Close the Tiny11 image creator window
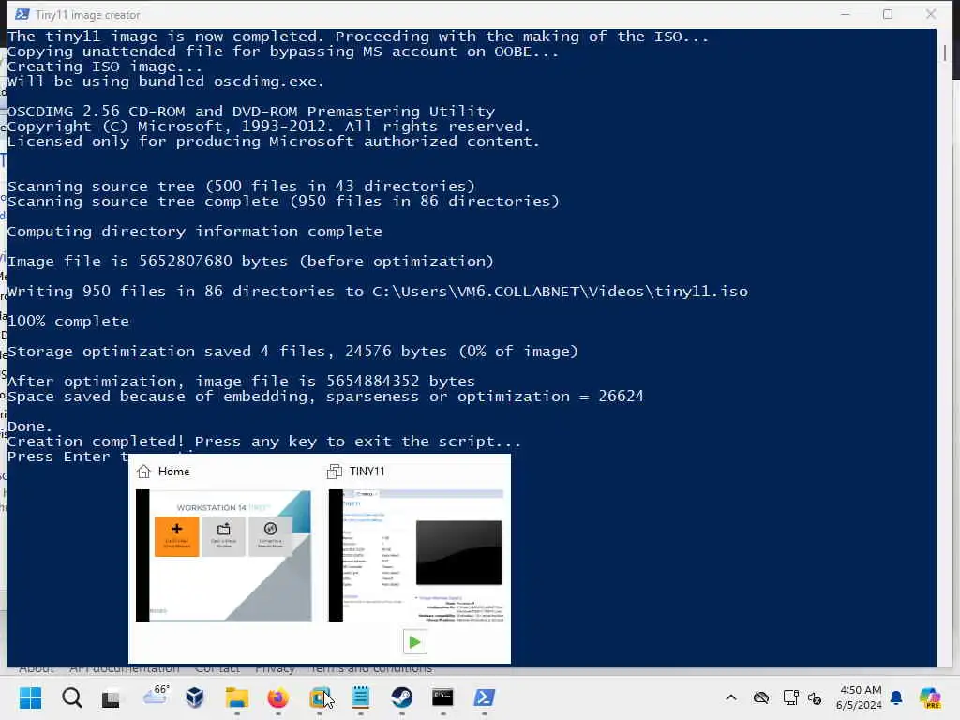The height and width of the screenshot is (720, 960). 931,14
